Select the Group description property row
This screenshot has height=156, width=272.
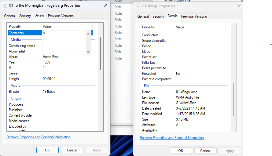tap(155, 41)
